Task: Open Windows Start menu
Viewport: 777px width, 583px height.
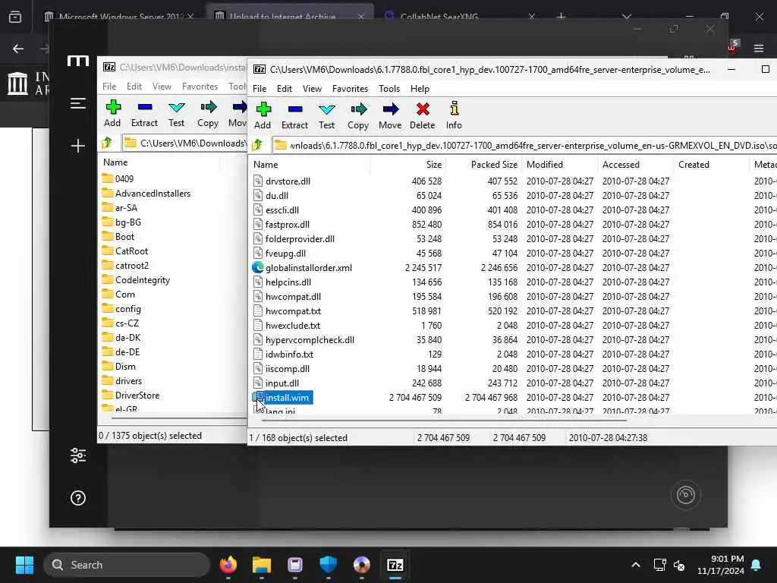Action: point(24,565)
